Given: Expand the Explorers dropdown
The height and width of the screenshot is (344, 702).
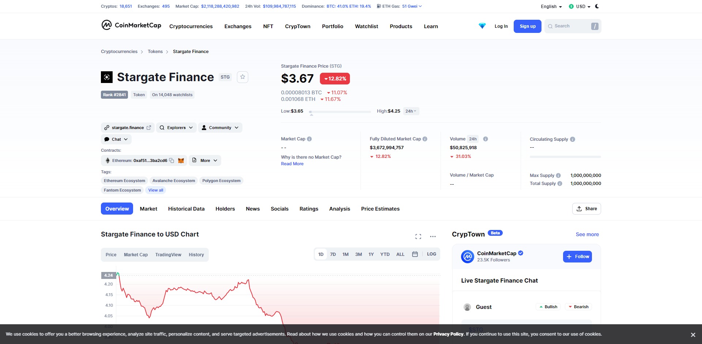Looking at the screenshot, I should point(176,128).
